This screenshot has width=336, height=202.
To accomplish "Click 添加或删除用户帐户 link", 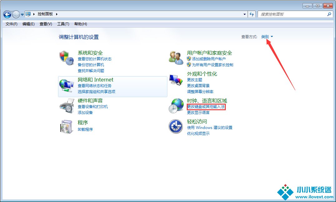I will [209, 59].
